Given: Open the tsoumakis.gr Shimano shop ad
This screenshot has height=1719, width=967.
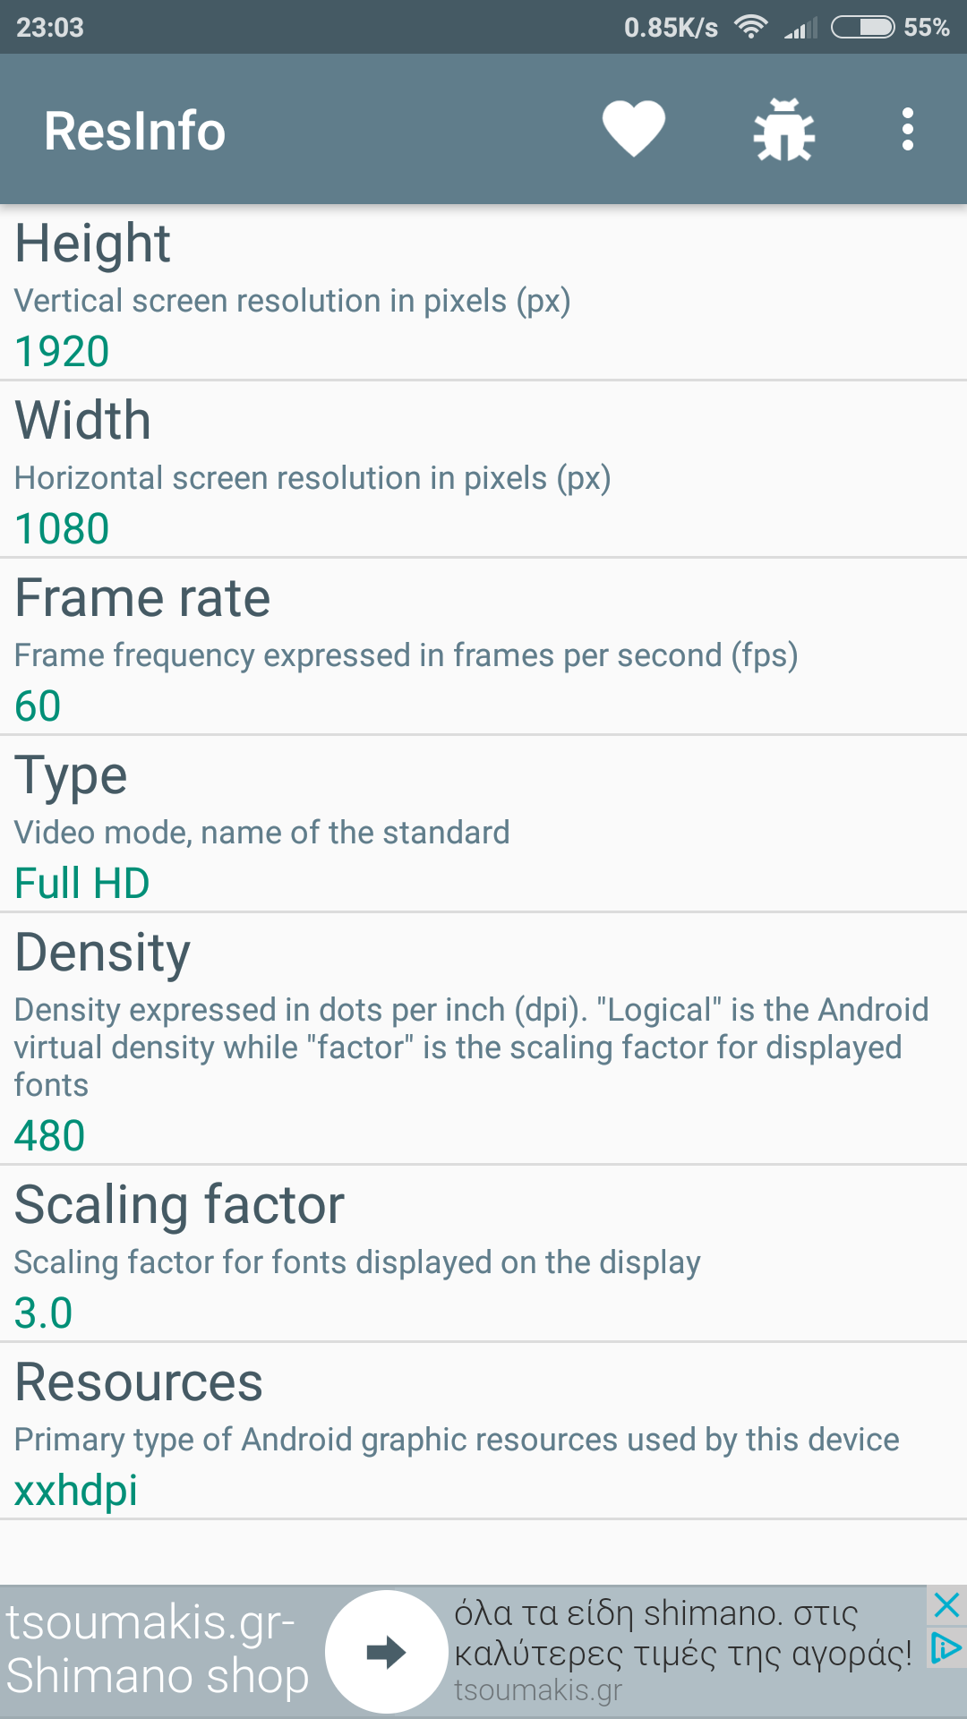Looking at the screenshot, I should [158, 1650].
